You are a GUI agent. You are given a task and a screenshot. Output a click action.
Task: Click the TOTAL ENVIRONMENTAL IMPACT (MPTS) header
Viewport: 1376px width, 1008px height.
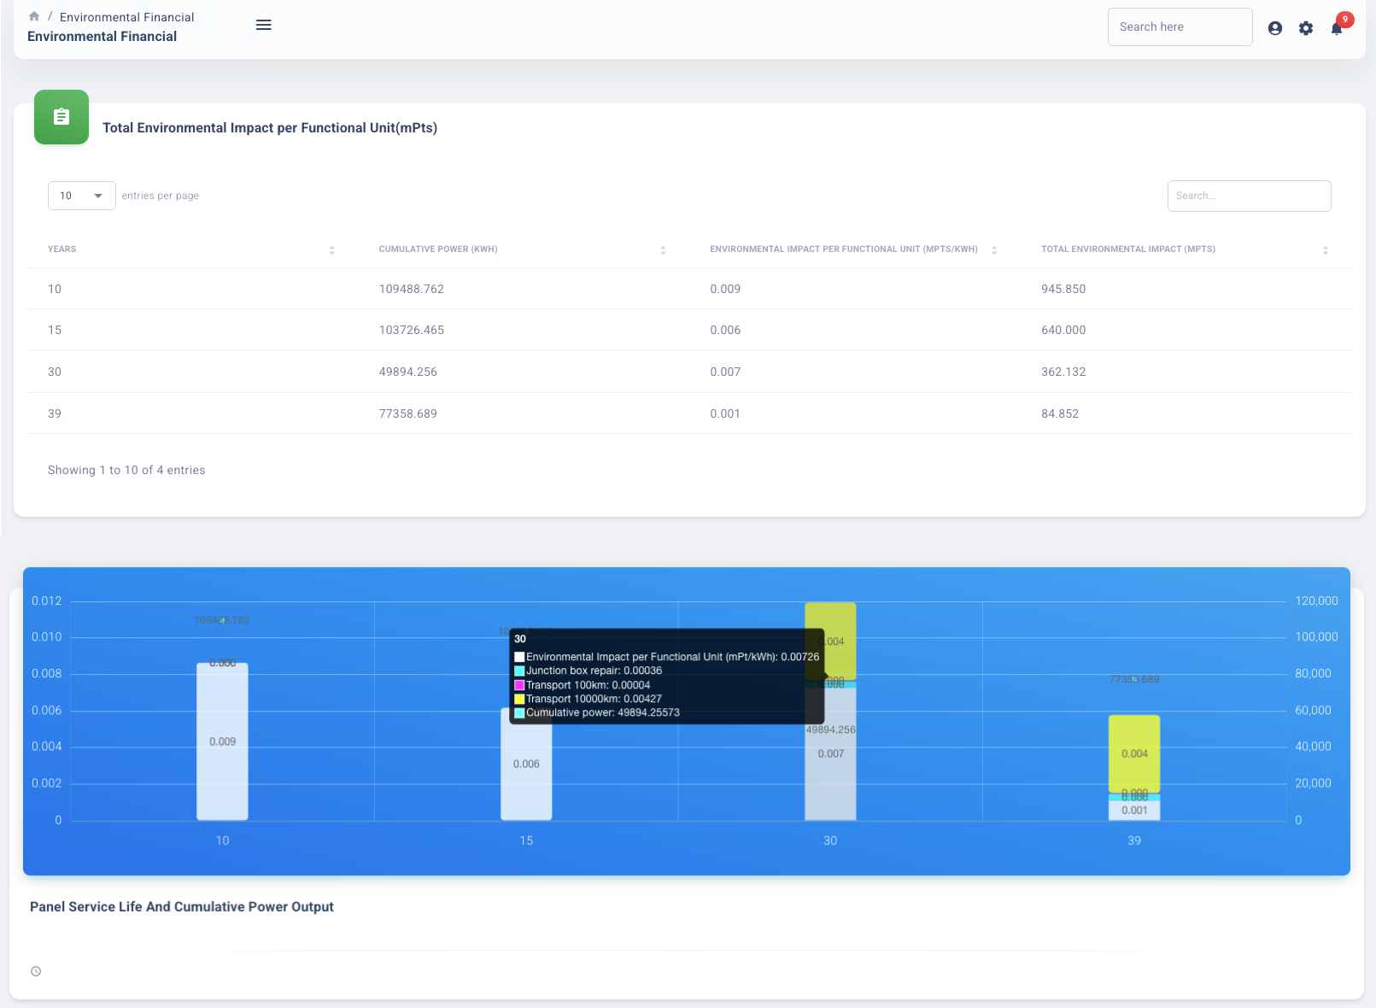pos(1128,249)
